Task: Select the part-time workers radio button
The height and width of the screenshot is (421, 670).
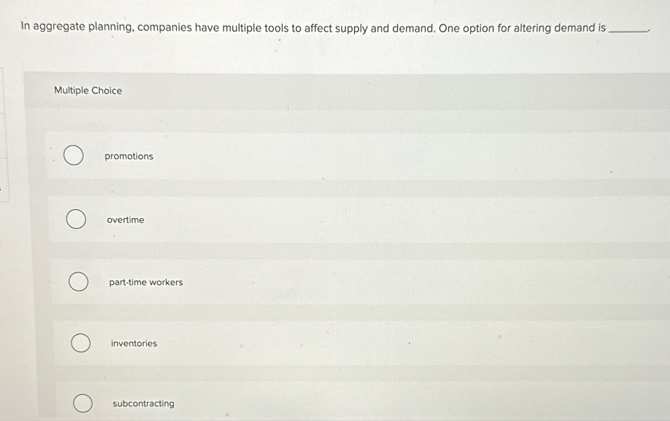Action: [78, 281]
